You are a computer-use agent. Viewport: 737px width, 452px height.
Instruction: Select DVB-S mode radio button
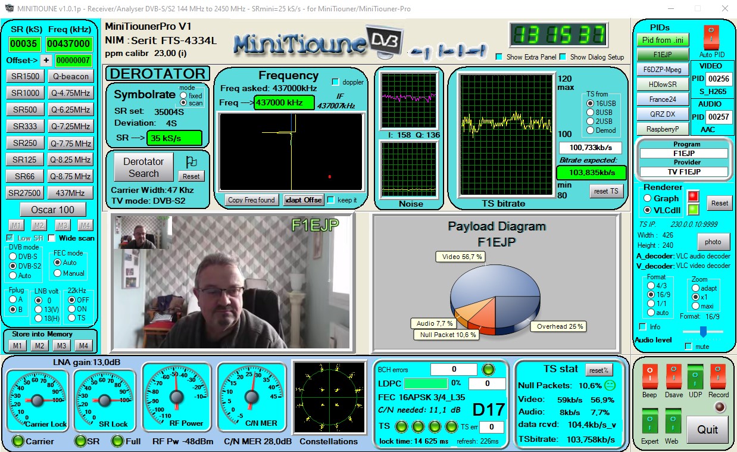coord(13,256)
